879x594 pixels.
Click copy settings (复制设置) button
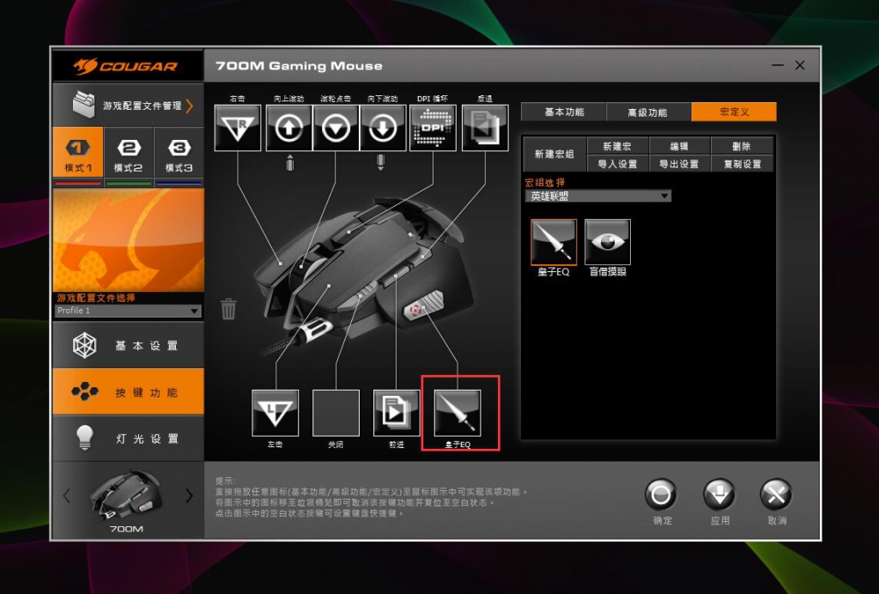click(742, 164)
